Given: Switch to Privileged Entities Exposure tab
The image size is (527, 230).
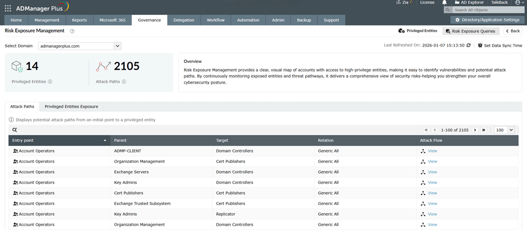Looking at the screenshot, I should 71,106.
